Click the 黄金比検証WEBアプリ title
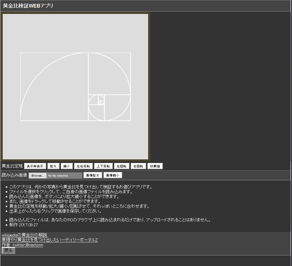Screen dimensions: 292x266 (x=28, y=6)
